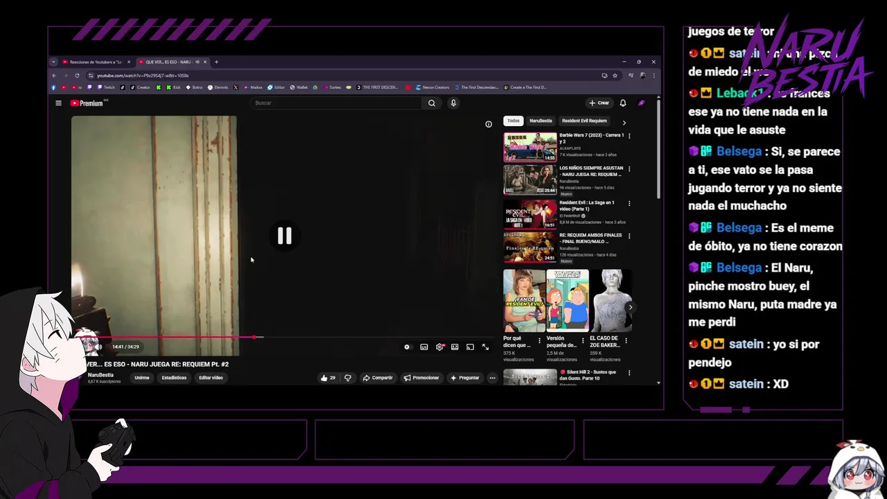Like the video thumbs up
The width and height of the screenshot is (887, 499).
[328, 378]
